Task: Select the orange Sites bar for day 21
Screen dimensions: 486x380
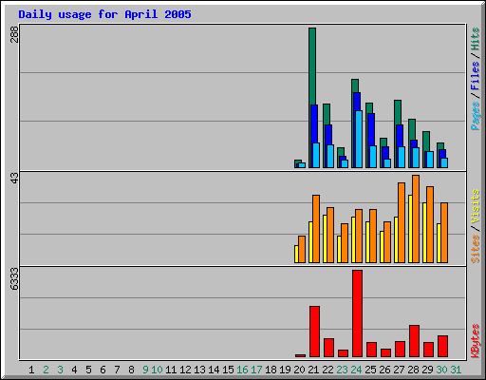Action: click(x=316, y=229)
